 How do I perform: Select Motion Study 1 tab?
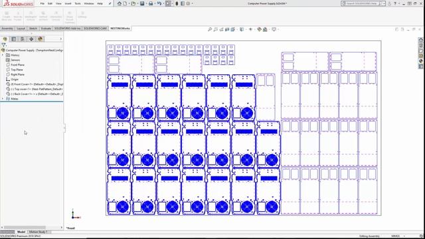[x=39, y=232]
